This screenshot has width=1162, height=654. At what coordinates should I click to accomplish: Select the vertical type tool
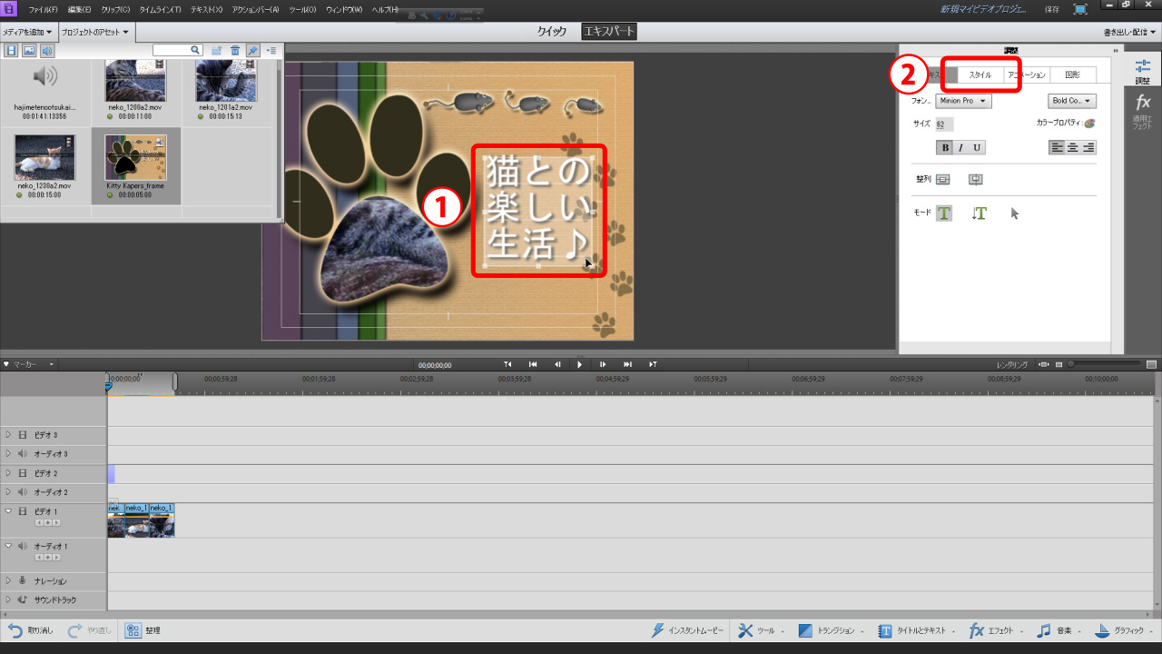pos(979,213)
